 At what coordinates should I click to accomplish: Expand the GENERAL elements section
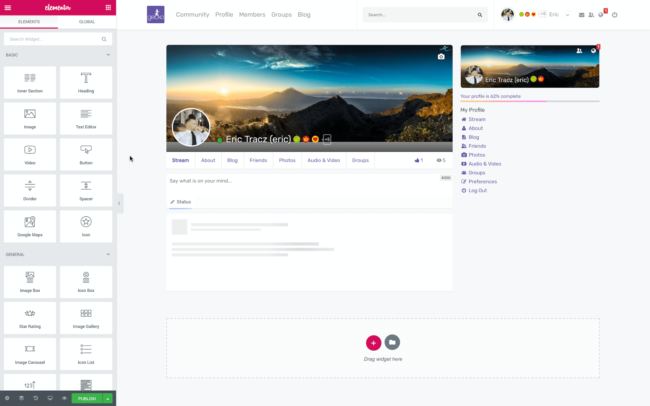58,254
